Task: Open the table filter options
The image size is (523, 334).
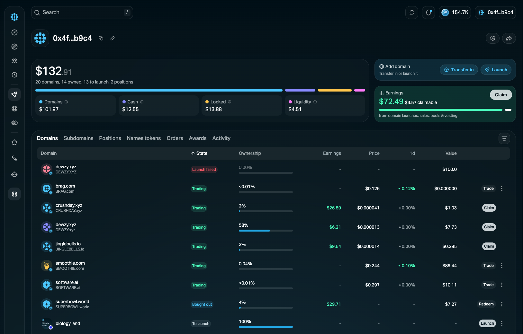Action: [x=504, y=138]
